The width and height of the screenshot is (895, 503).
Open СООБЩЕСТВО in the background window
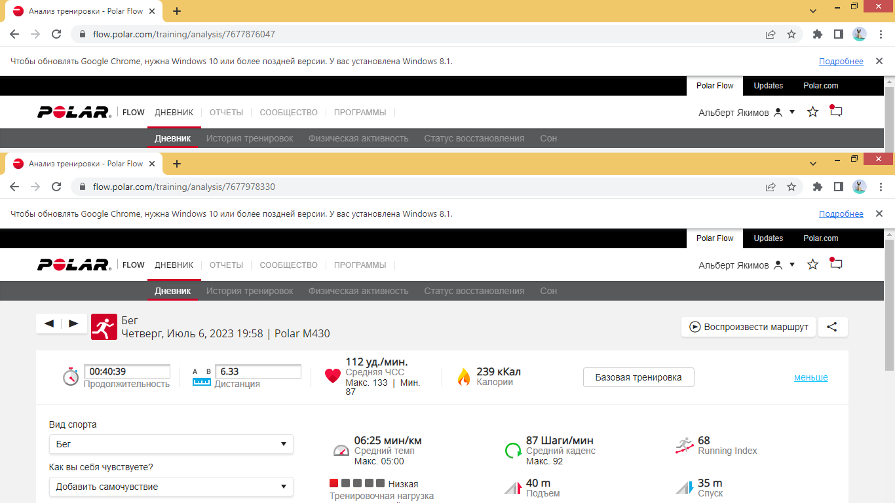(288, 113)
